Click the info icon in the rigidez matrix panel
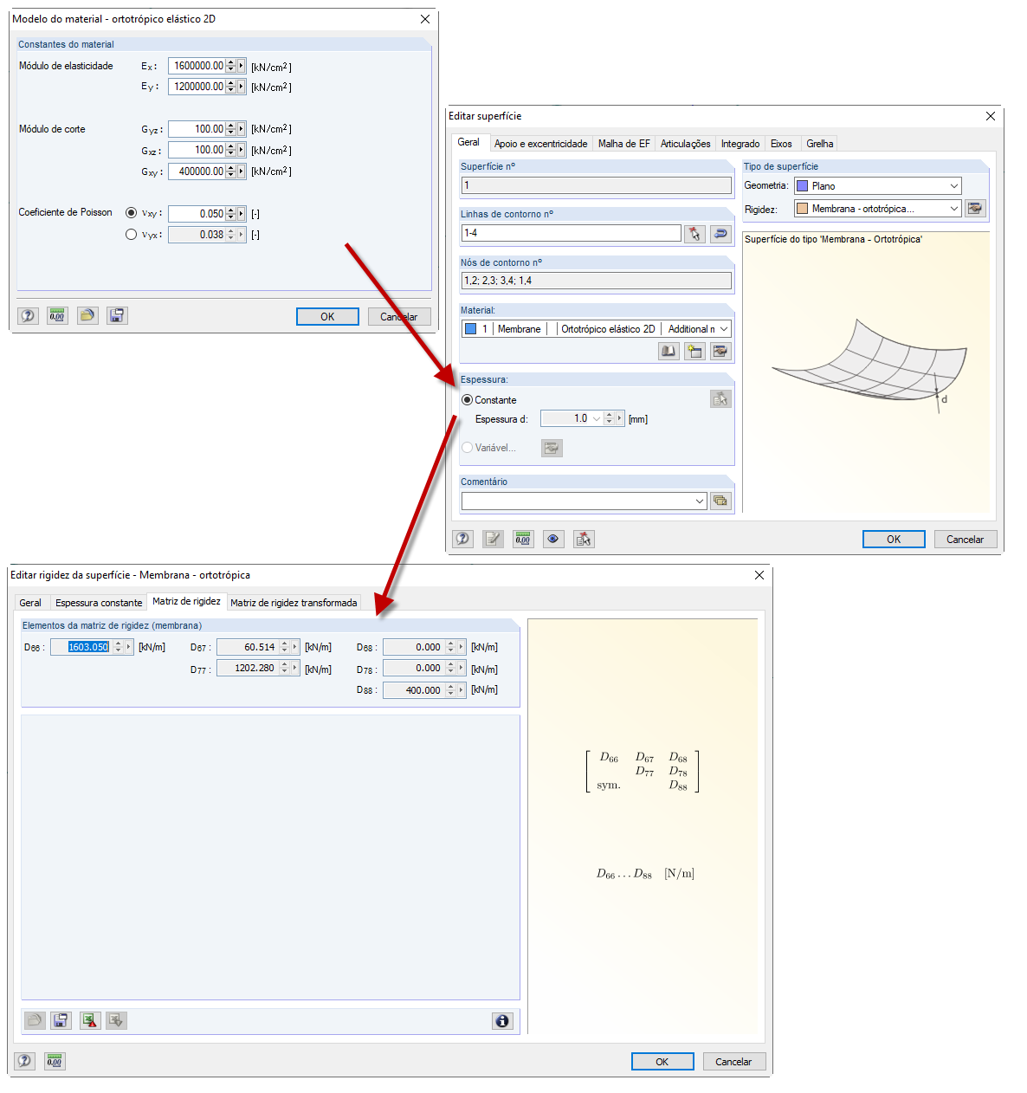Image resolution: width=1027 pixels, height=1093 pixels. (502, 1020)
